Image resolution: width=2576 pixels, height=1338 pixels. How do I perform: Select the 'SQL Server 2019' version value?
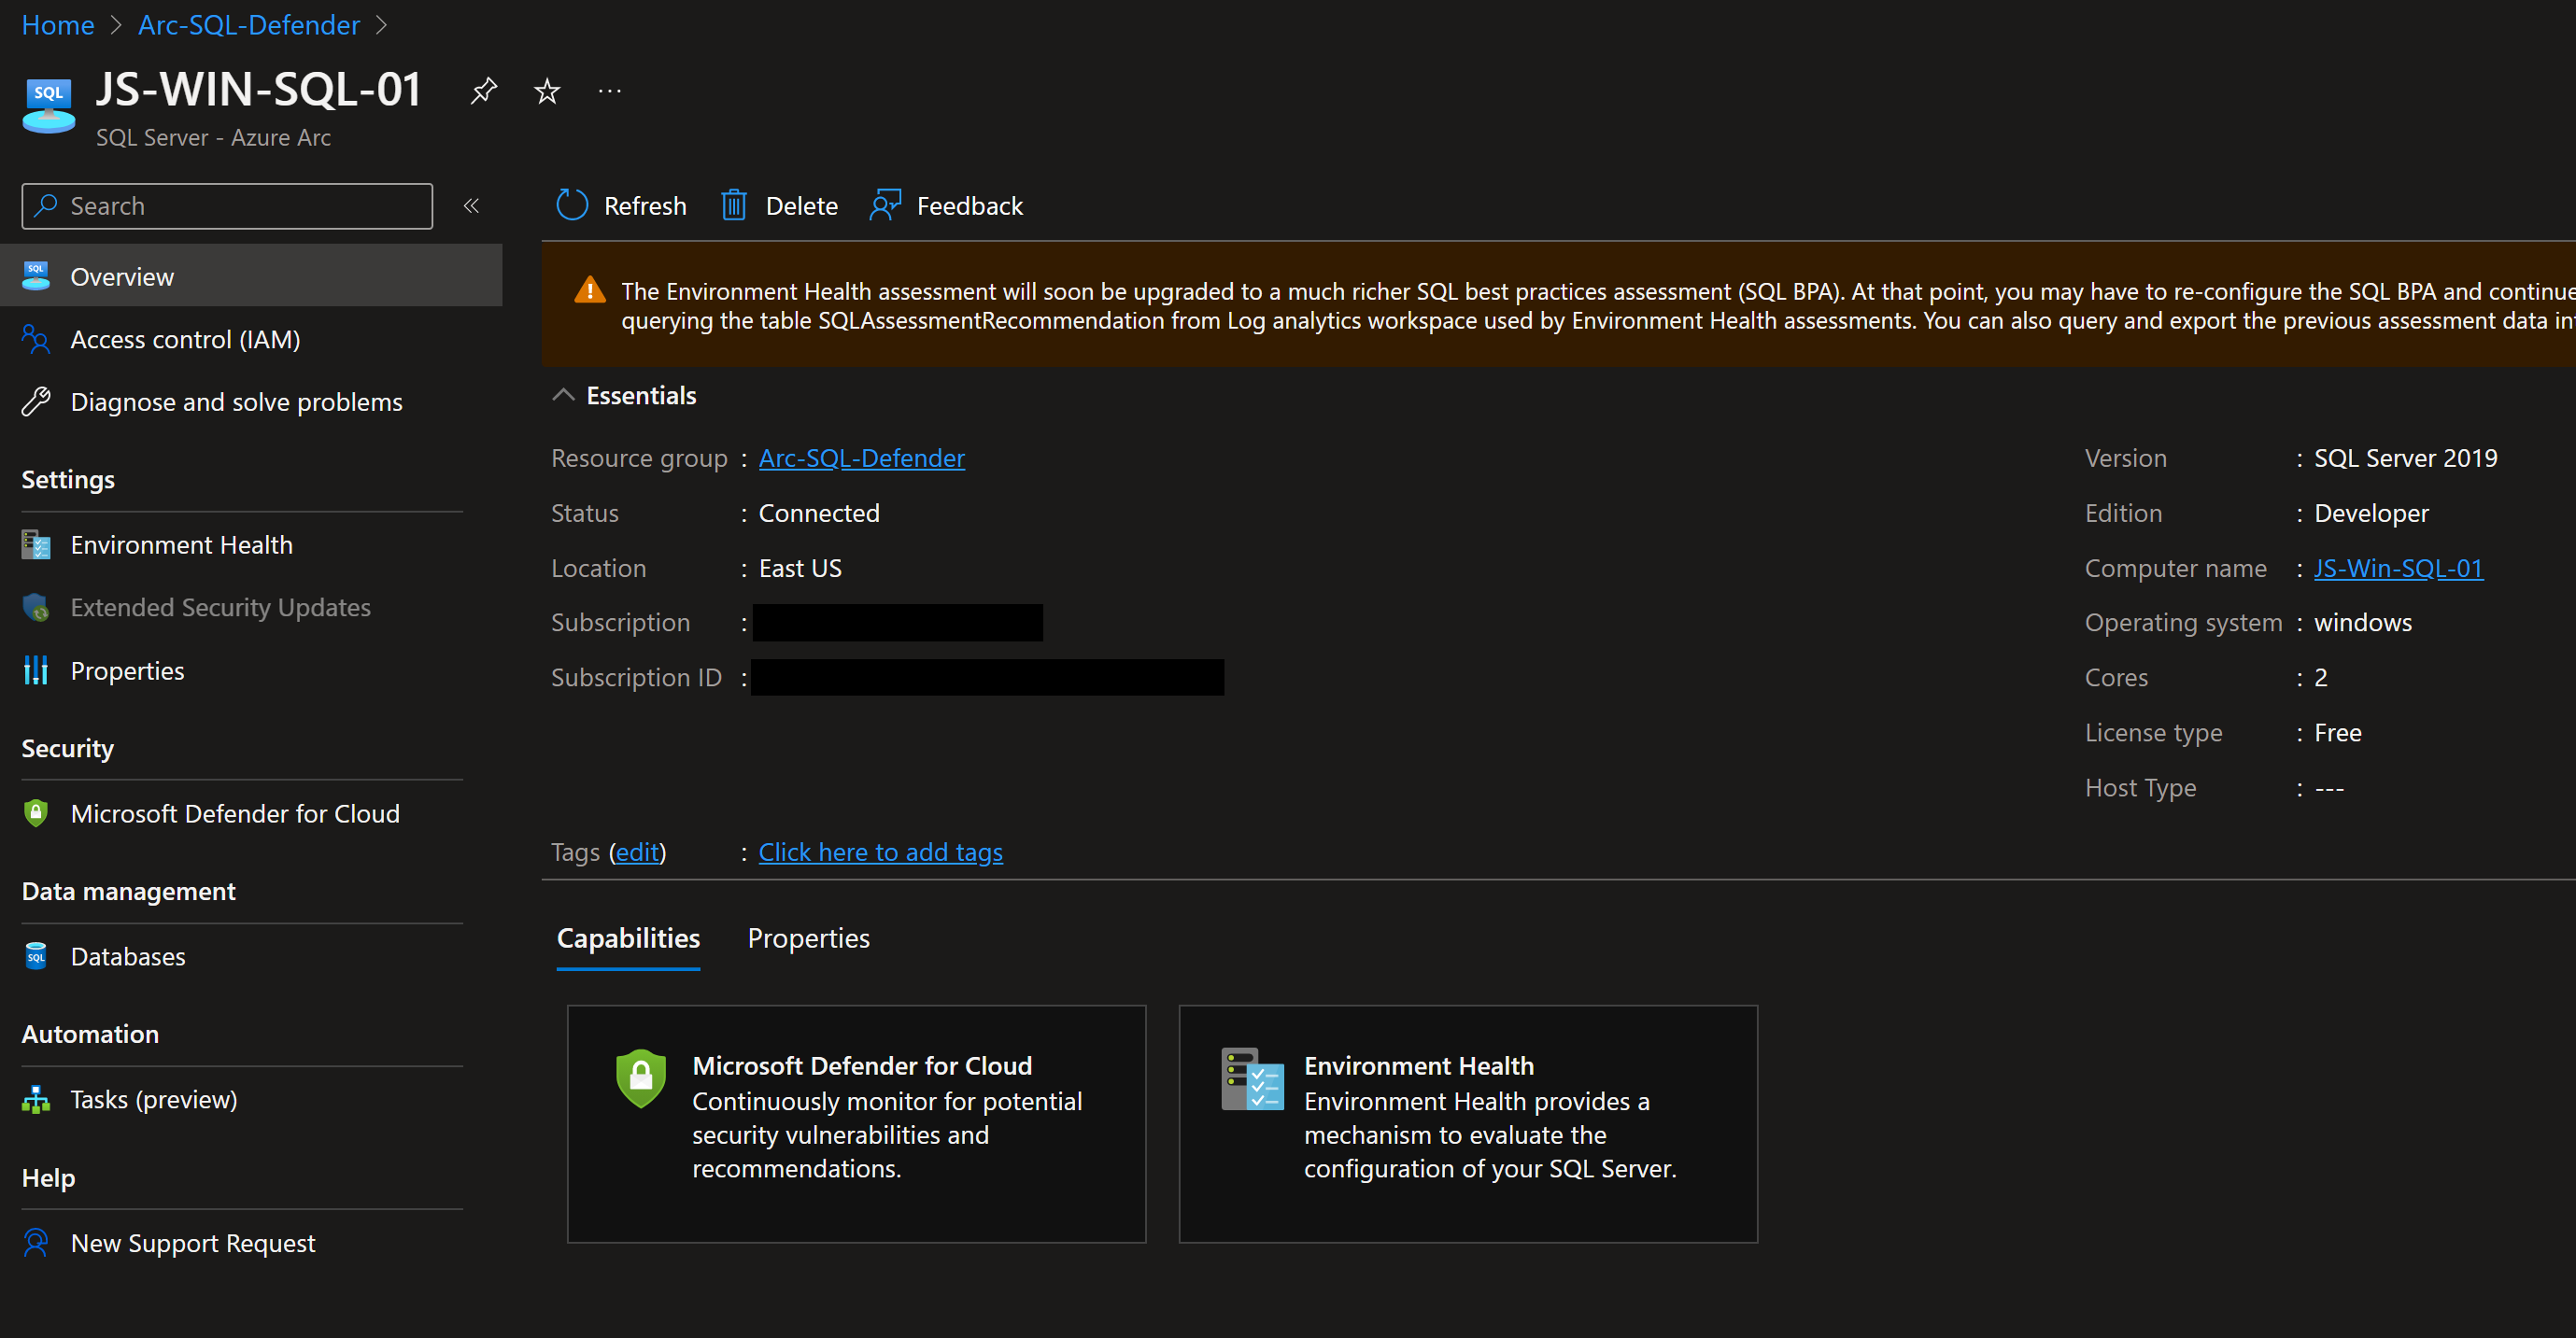2405,457
